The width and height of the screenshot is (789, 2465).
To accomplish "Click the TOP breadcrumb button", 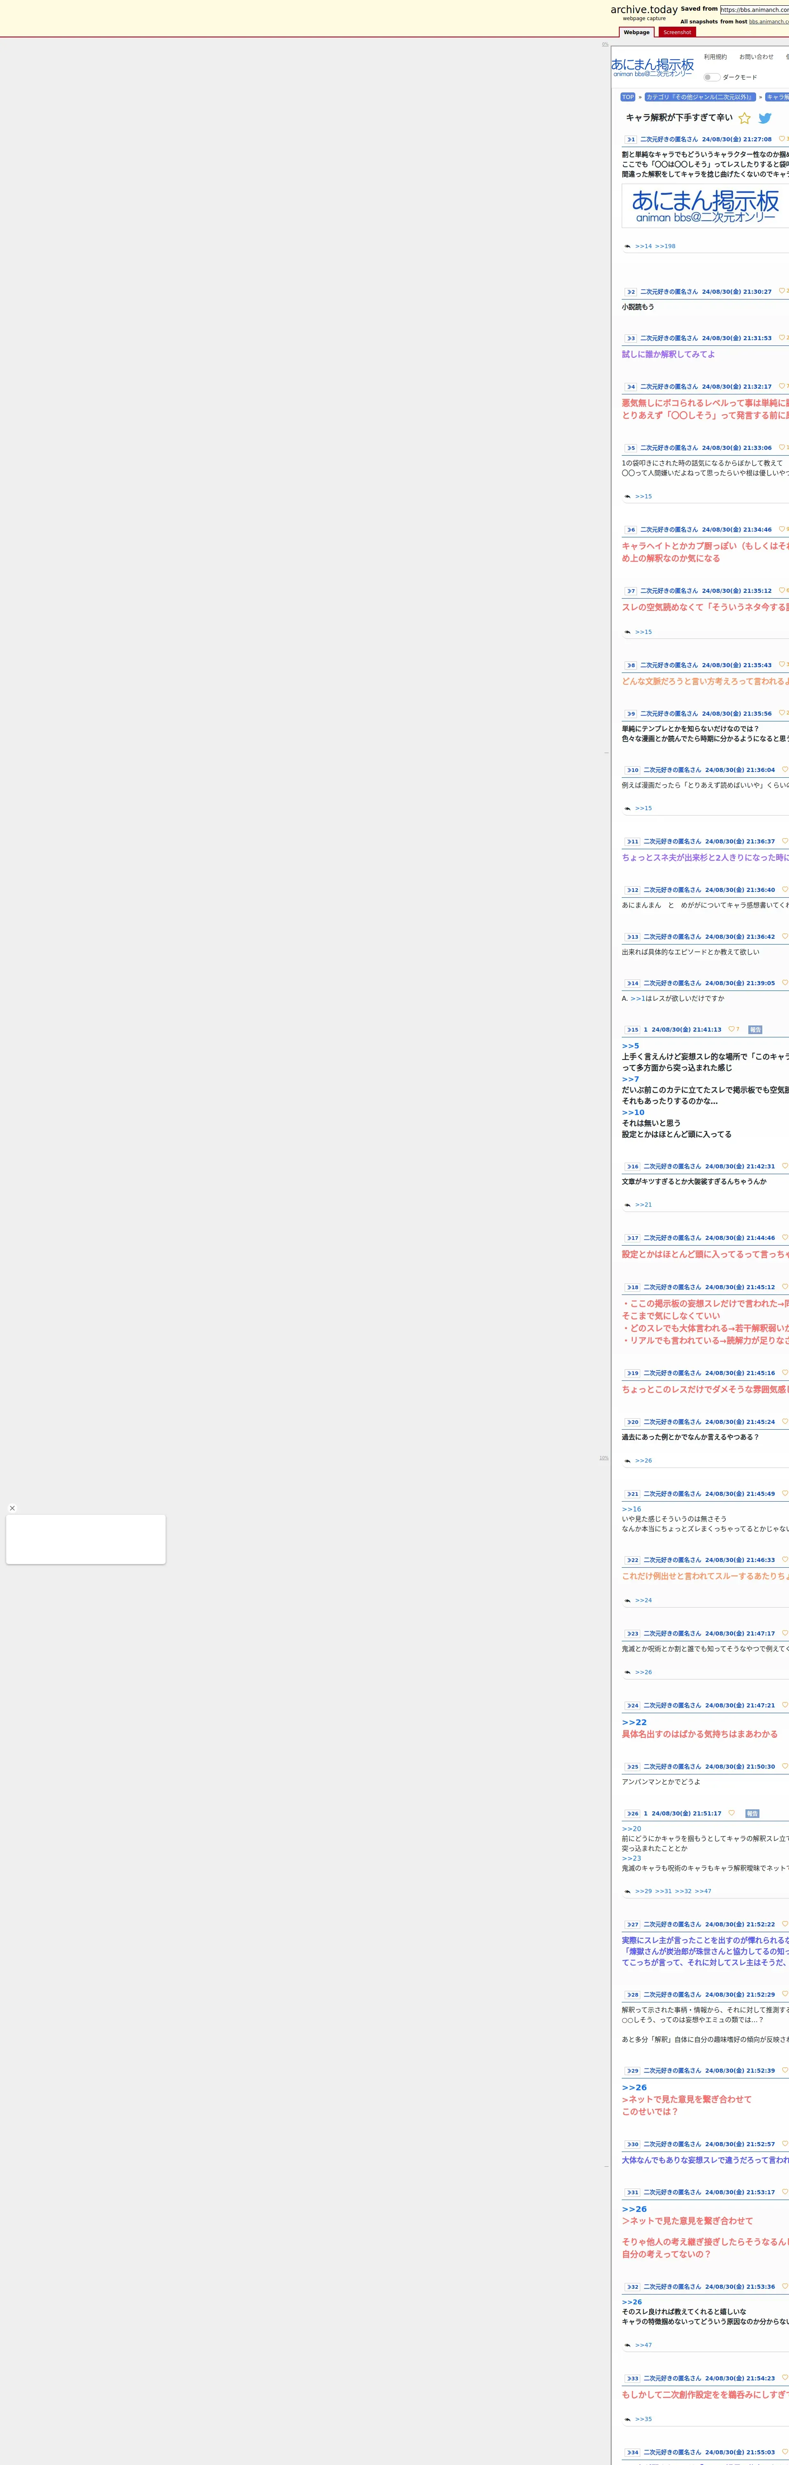I will pos(628,97).
